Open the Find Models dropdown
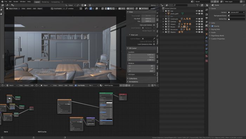 point(58,9)
